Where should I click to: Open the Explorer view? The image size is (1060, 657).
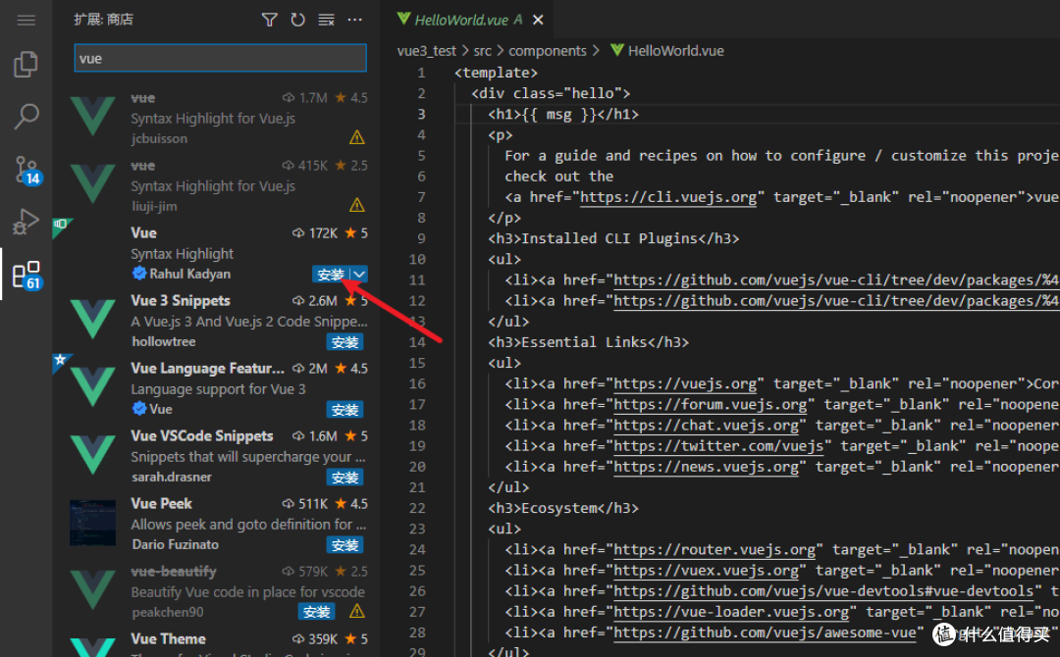coord(26,62)
